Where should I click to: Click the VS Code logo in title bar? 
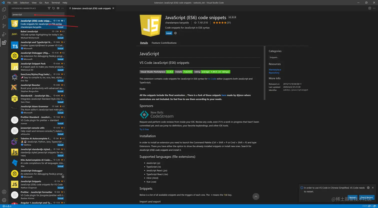coord(3,3)
